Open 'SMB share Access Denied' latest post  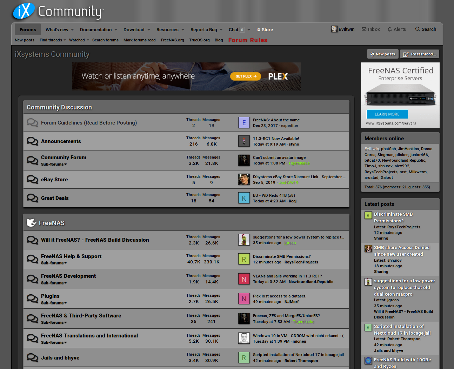402,251
